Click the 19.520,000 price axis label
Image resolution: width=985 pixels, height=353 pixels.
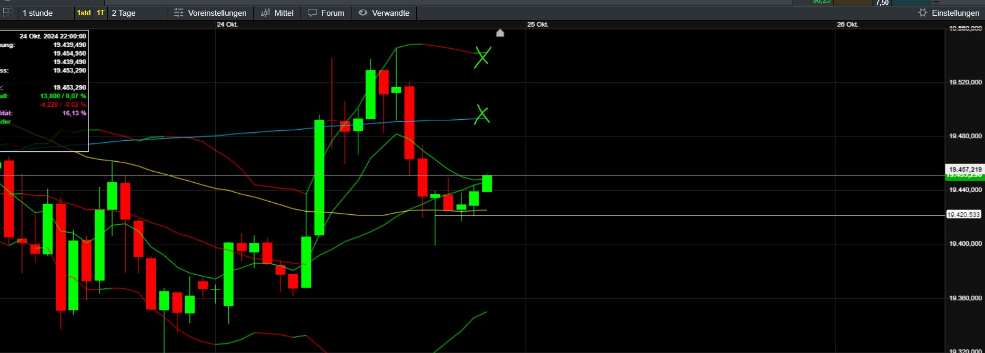(x=965, y=82)
